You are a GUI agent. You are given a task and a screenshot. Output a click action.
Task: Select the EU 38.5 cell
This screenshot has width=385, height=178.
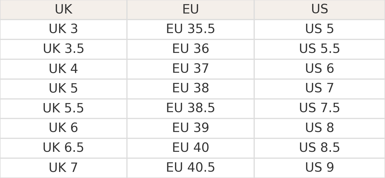190,108
